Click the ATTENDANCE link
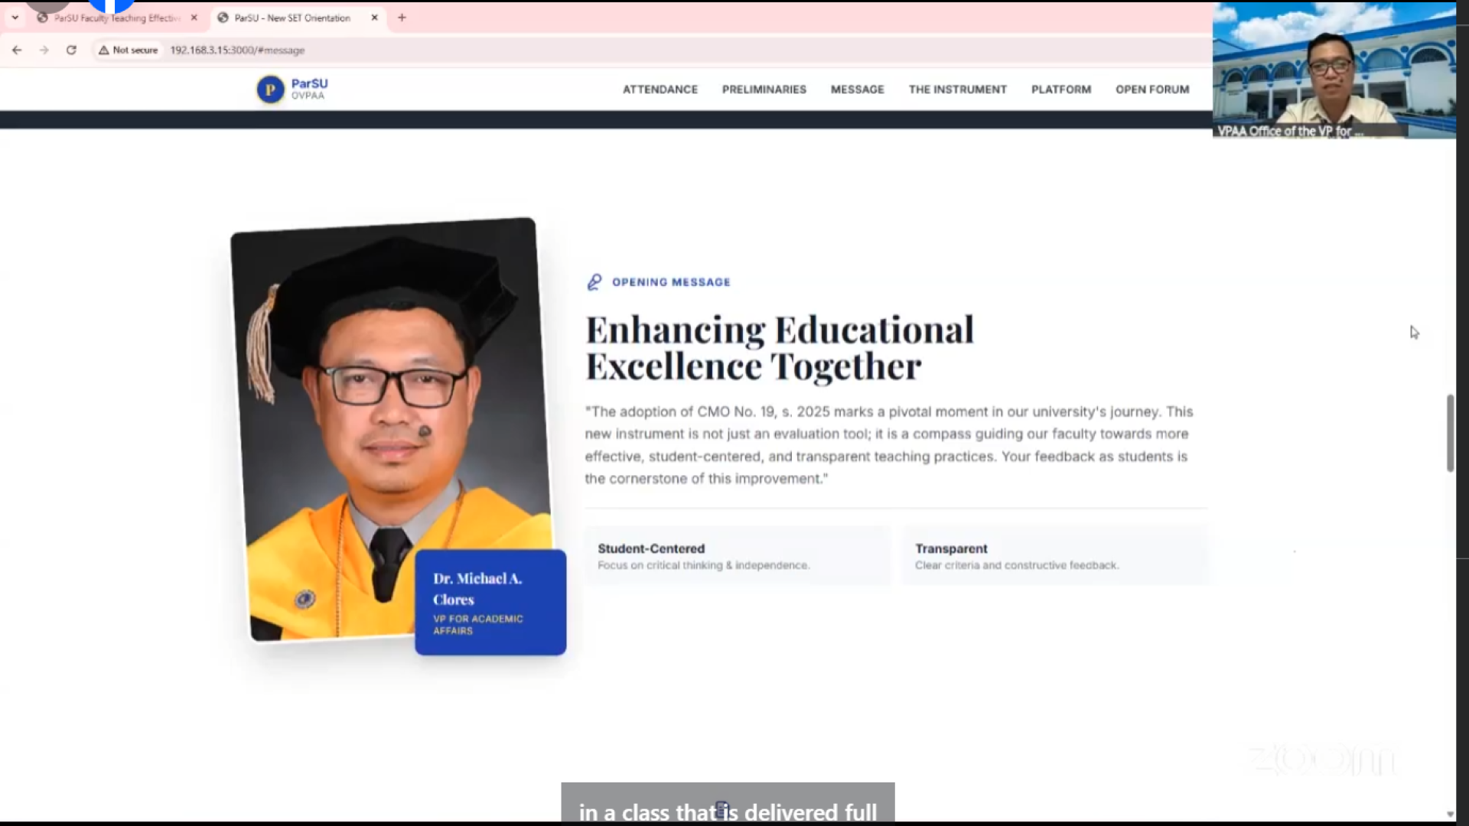1469x826 pixels. 660,89
